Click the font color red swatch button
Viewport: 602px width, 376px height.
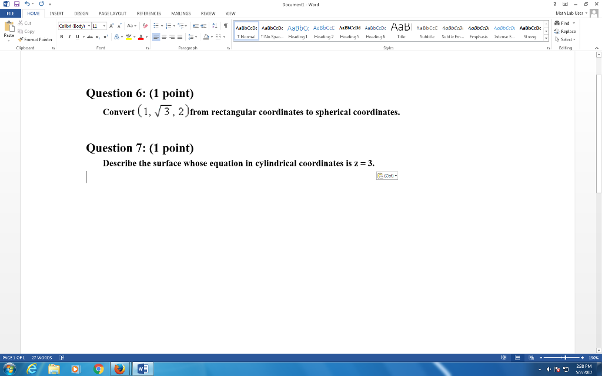(x=140, y=36)
